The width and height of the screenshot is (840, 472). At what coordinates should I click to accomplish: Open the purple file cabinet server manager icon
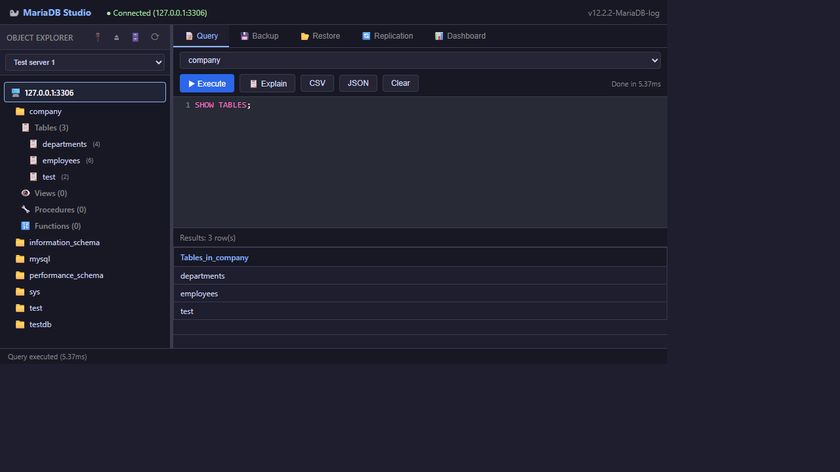[136, 37]
